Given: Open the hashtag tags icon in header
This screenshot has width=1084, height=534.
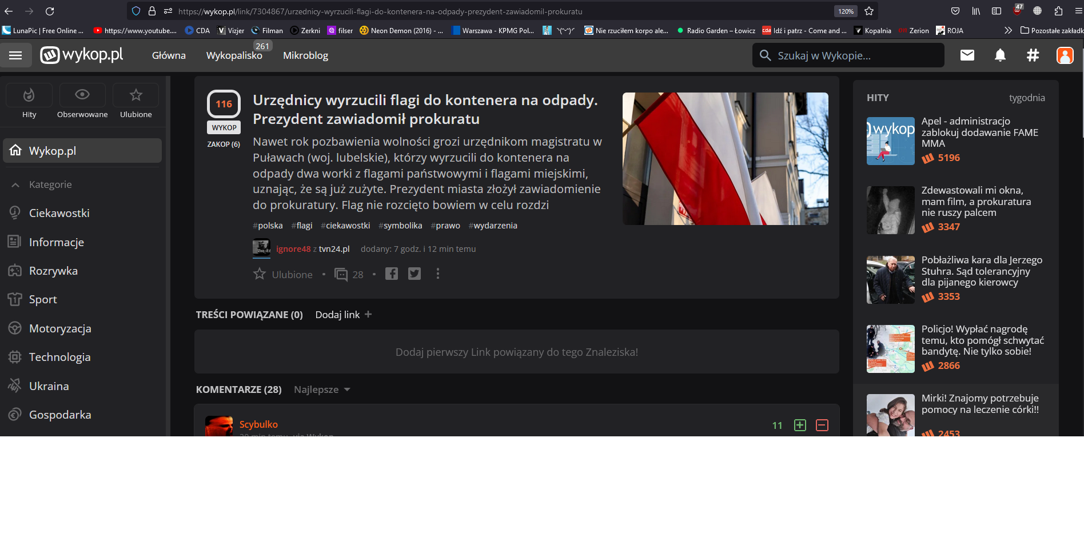Looking at the screenshot, I should pos(1033,55).
